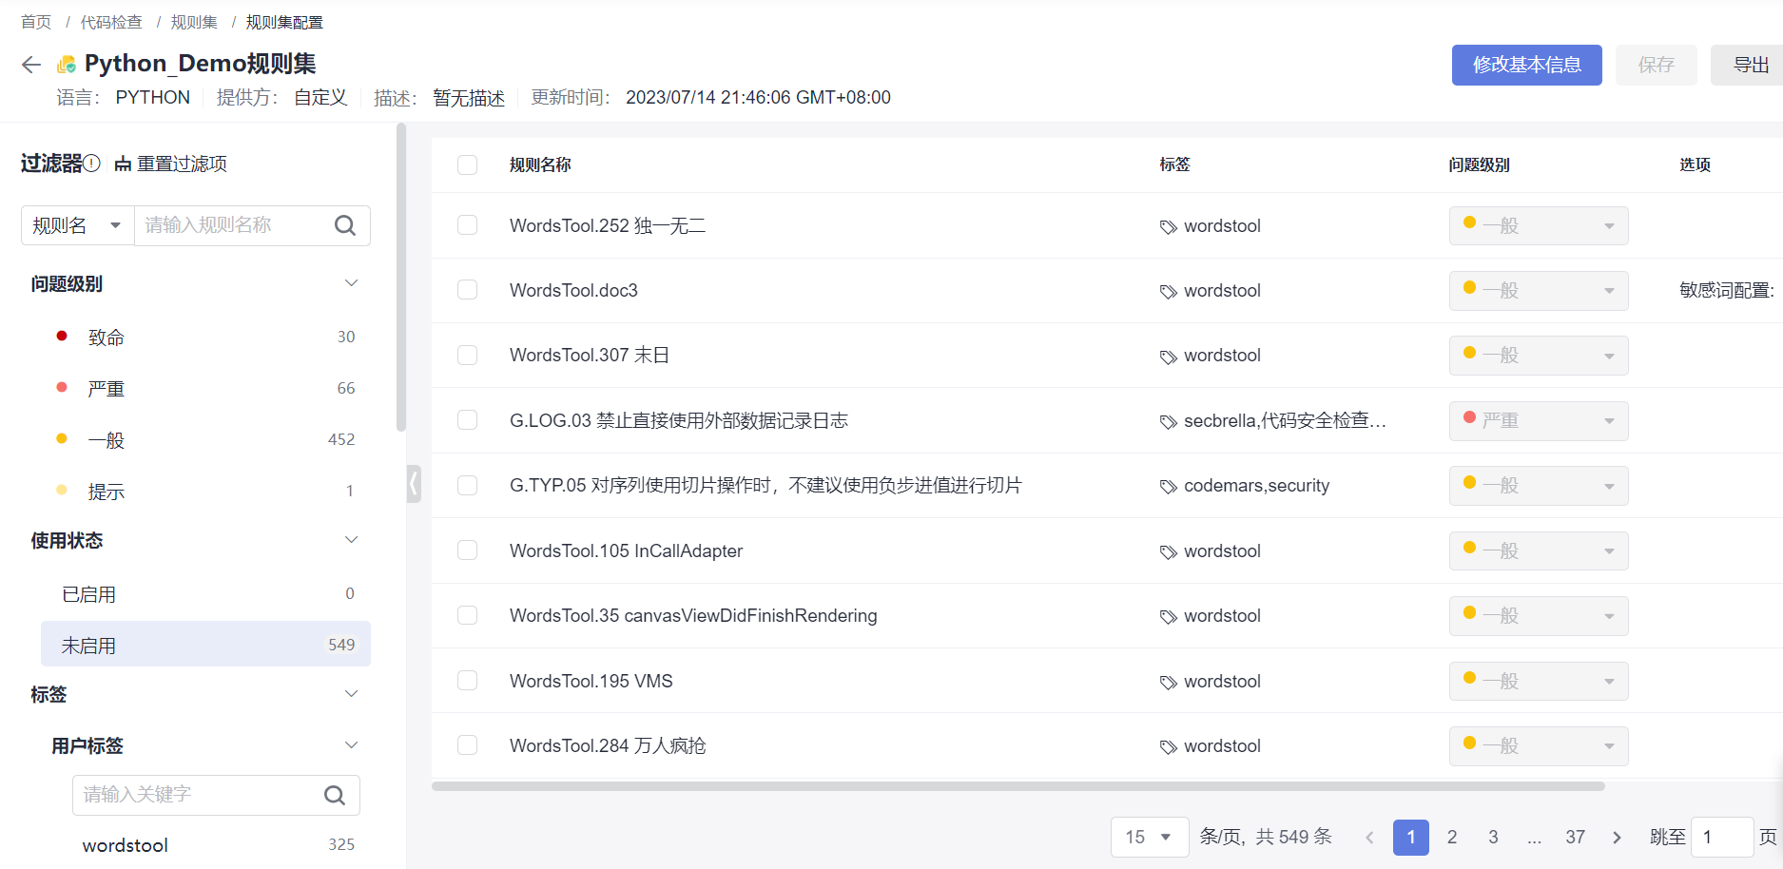Click the tag icon in G.TYP.05 row

(1169, 487)
